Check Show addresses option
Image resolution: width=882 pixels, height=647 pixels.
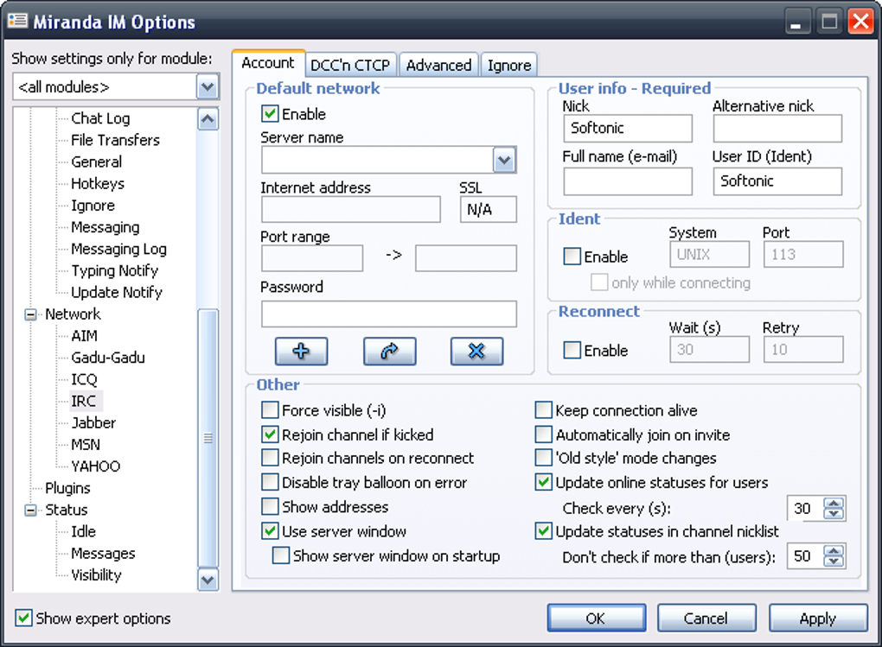[x=270, y=506]
